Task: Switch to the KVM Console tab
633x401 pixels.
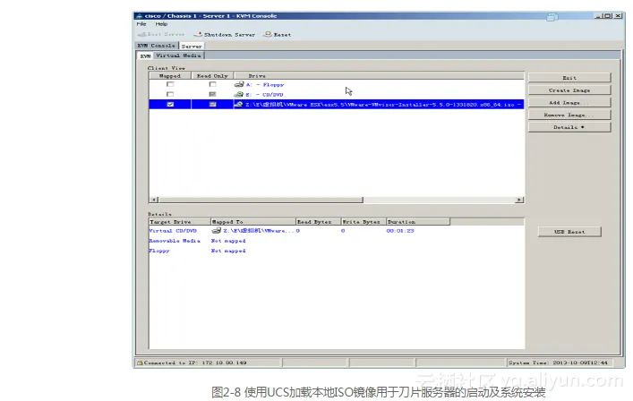Action: pyautogui.click(x=157, y=46)
